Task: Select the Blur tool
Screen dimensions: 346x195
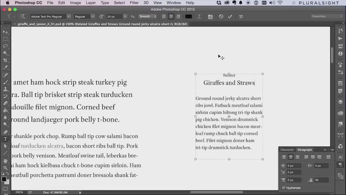Action: (5, 117)
